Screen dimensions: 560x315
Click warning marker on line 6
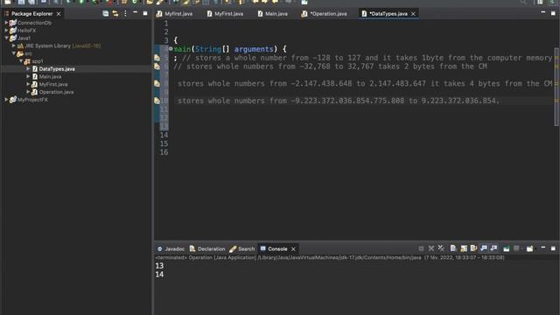157,66
